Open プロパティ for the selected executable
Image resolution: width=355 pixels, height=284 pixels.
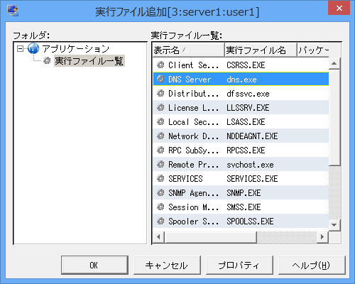tap(239, 265)
